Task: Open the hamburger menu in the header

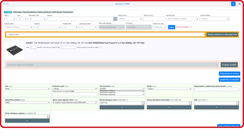Action: (239, 4)
